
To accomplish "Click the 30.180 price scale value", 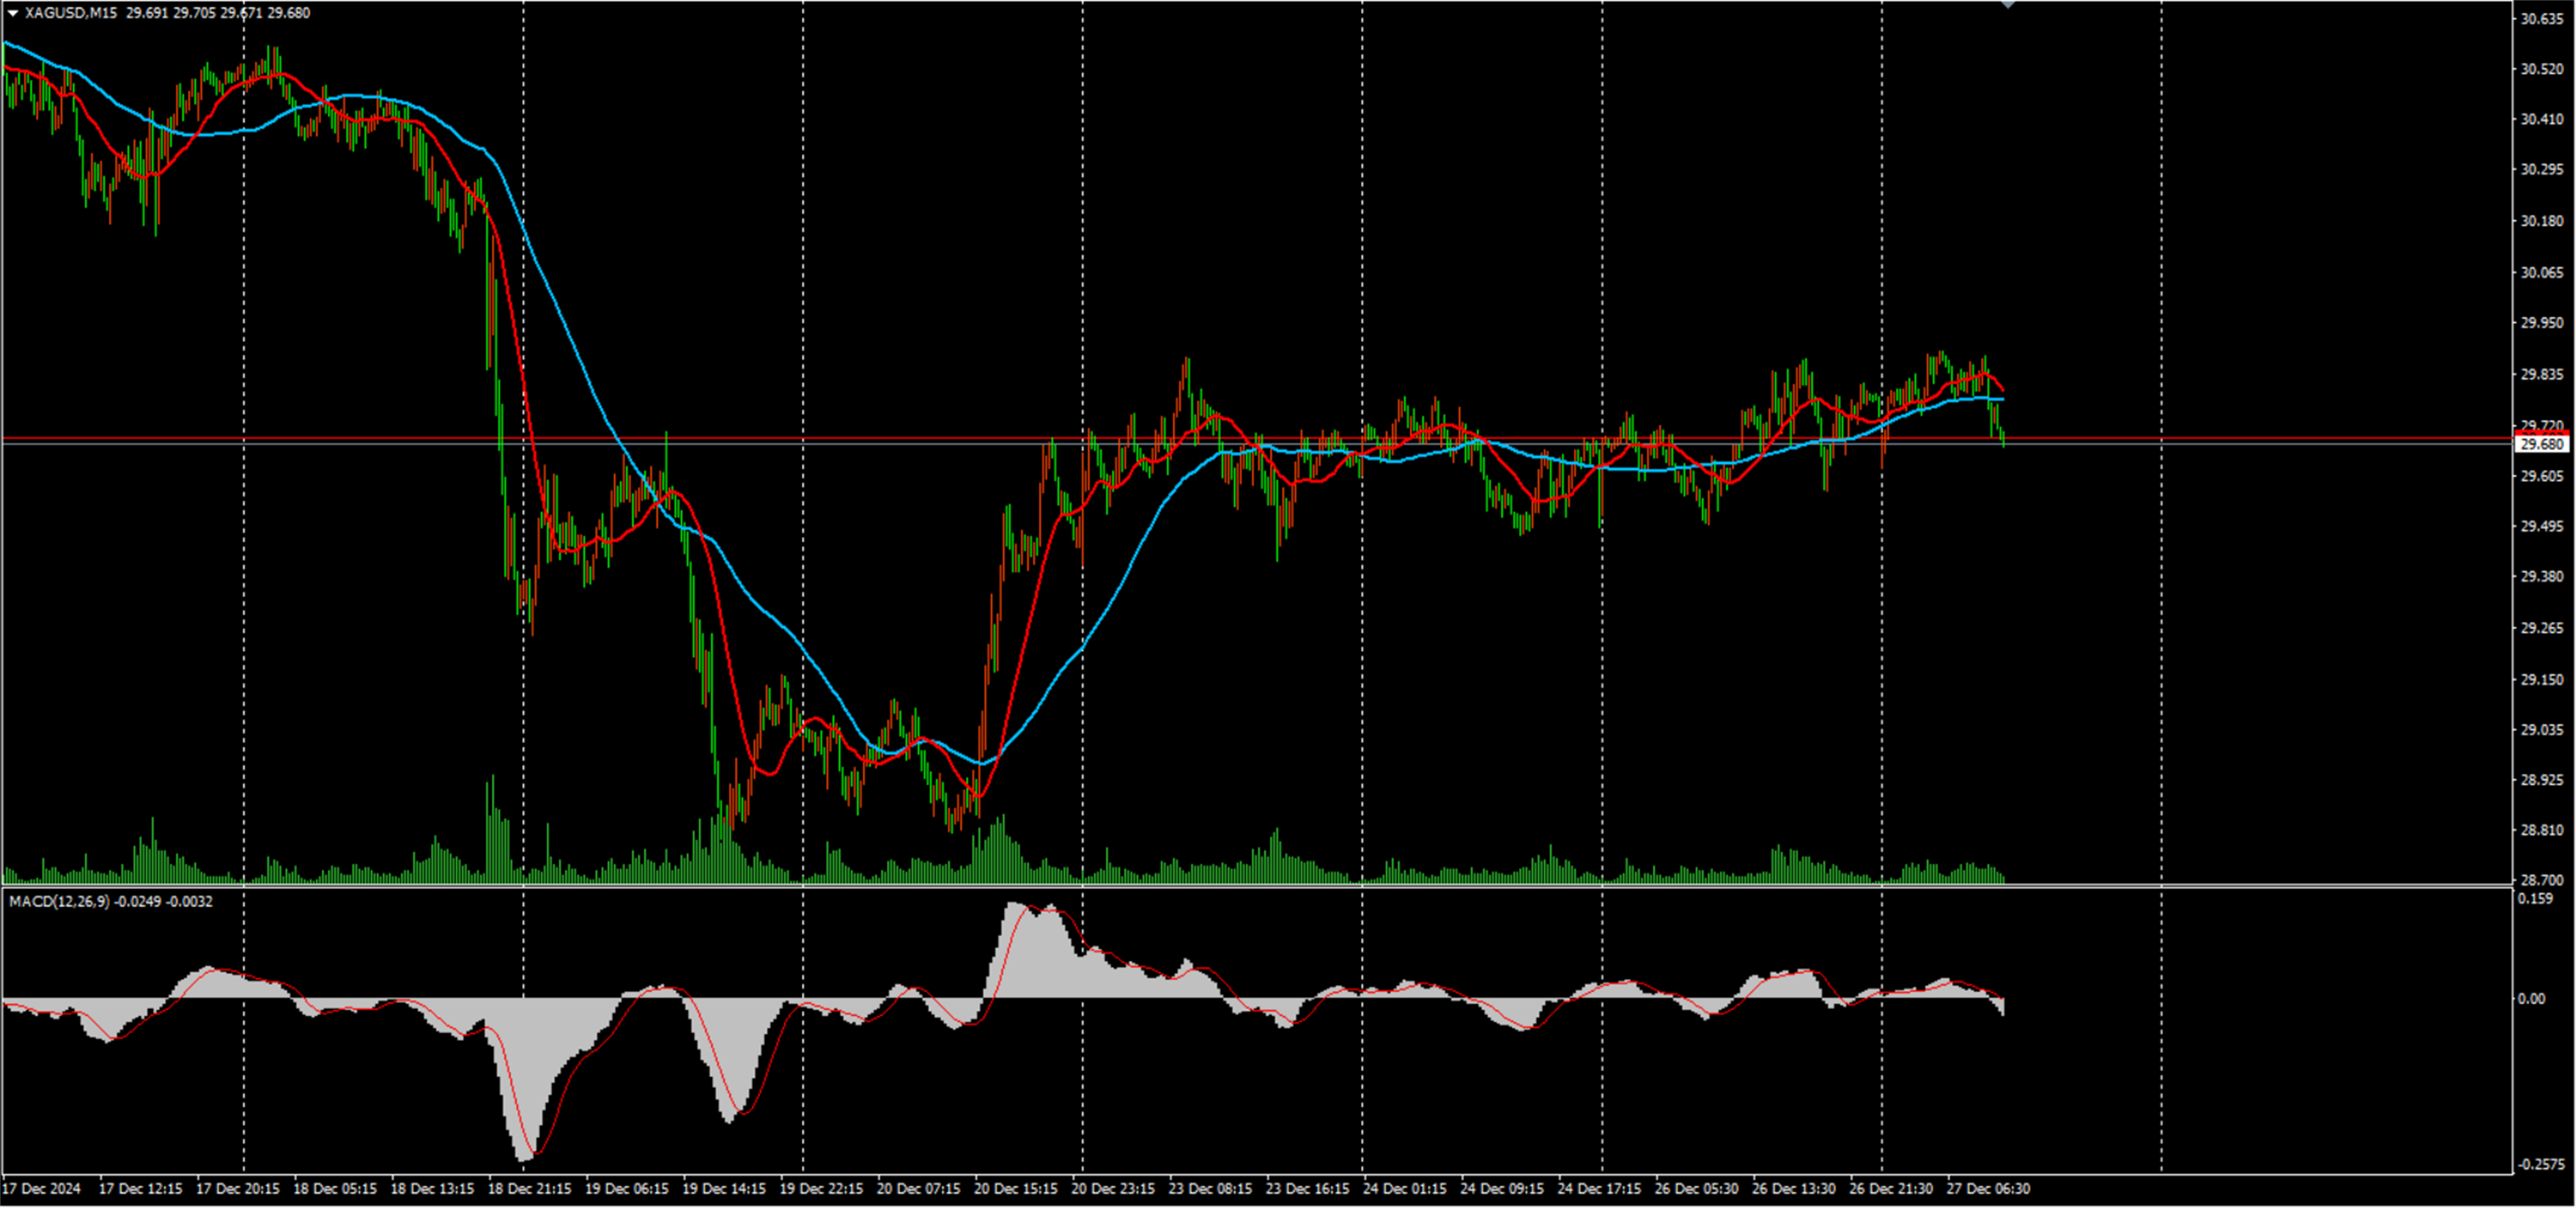I will click(x=2542, y=221).
